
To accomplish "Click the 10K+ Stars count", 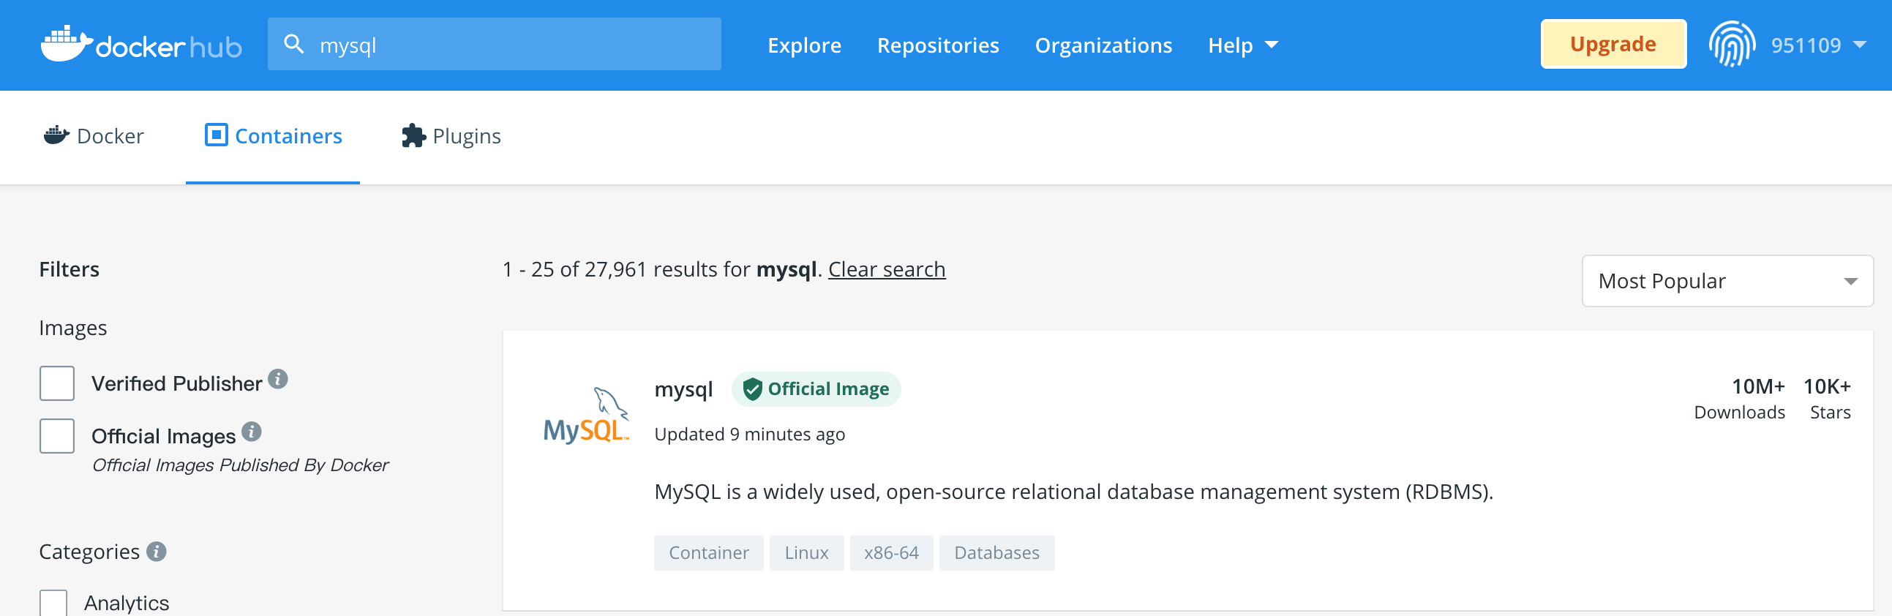I will tap(1828, 399).
